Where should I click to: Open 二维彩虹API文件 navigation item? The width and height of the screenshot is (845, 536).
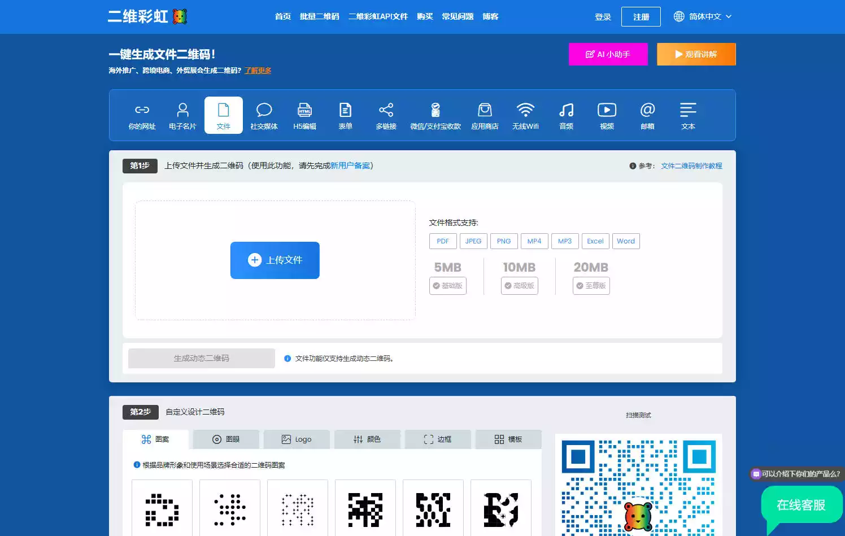tap(378, 16)
